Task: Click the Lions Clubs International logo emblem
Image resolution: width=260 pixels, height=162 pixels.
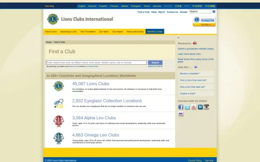Action: coord(53,19)
